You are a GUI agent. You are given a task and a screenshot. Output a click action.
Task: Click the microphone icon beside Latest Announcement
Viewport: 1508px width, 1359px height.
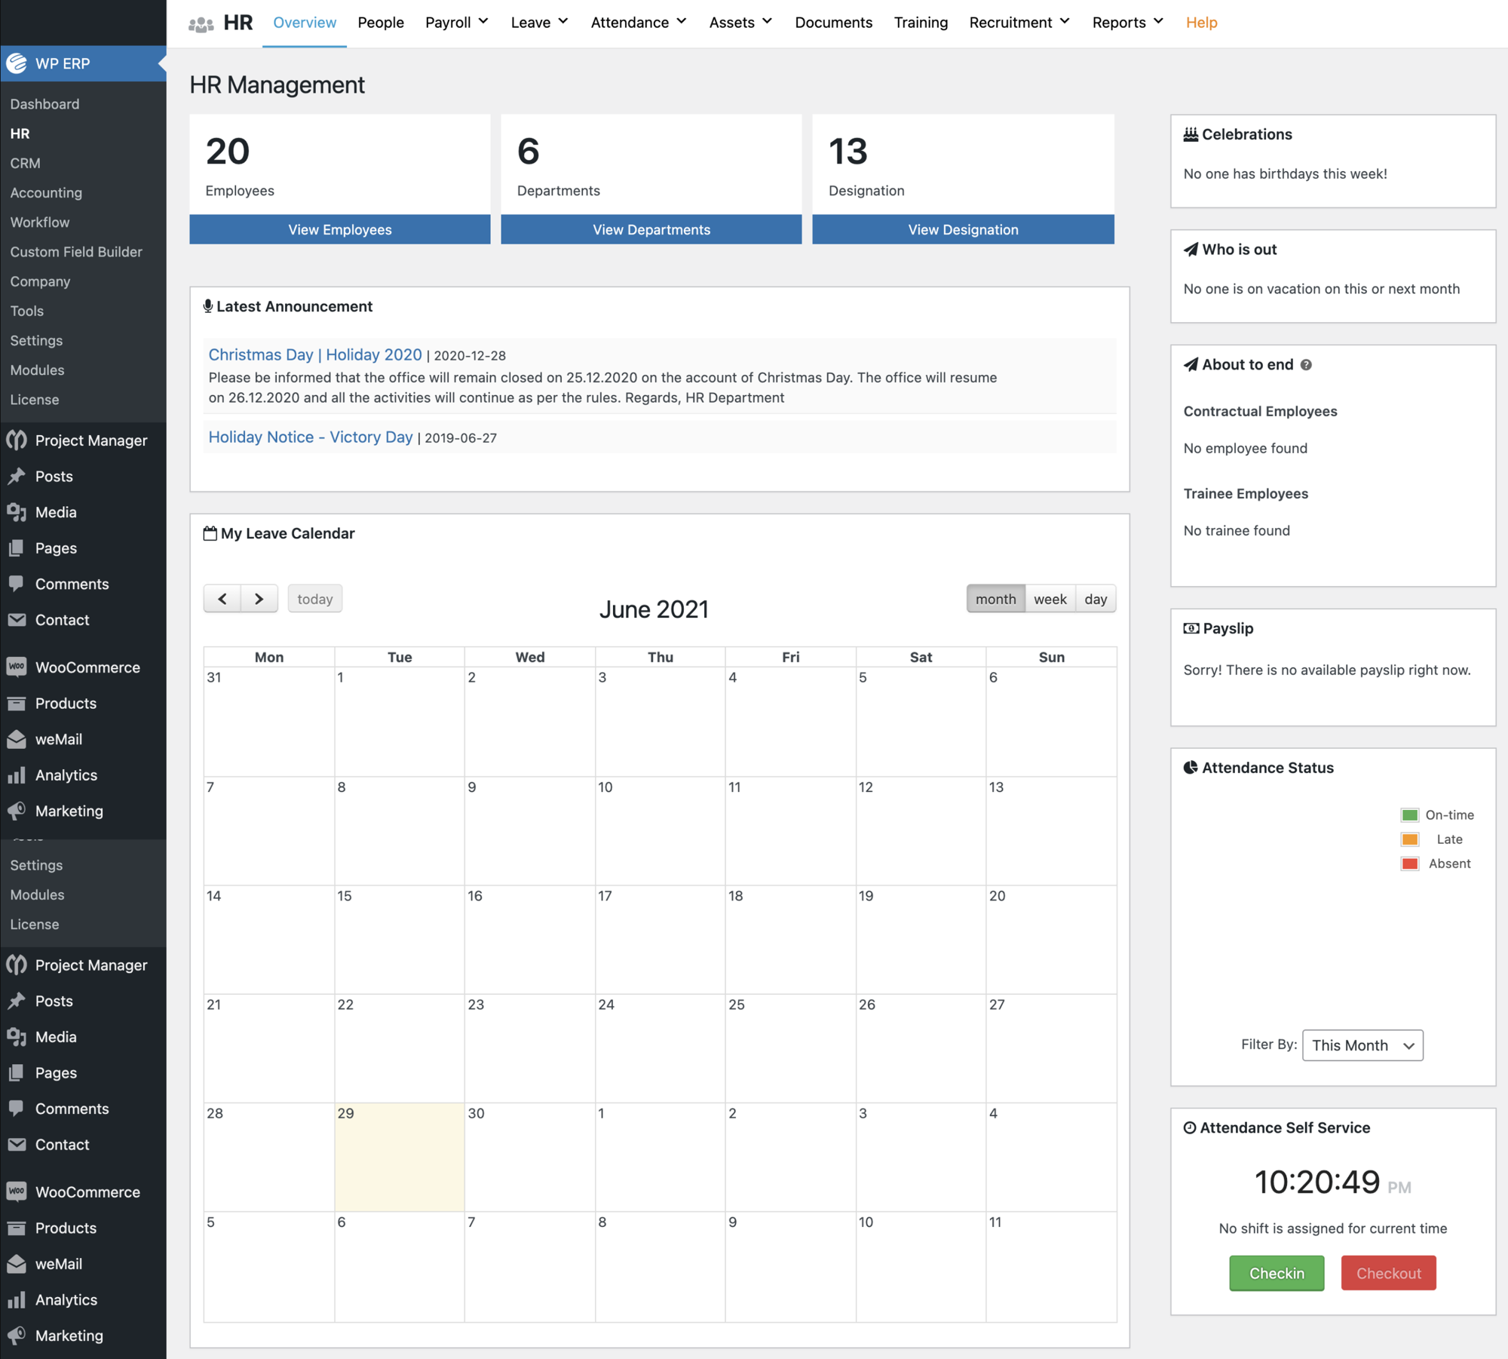(208, 306)
